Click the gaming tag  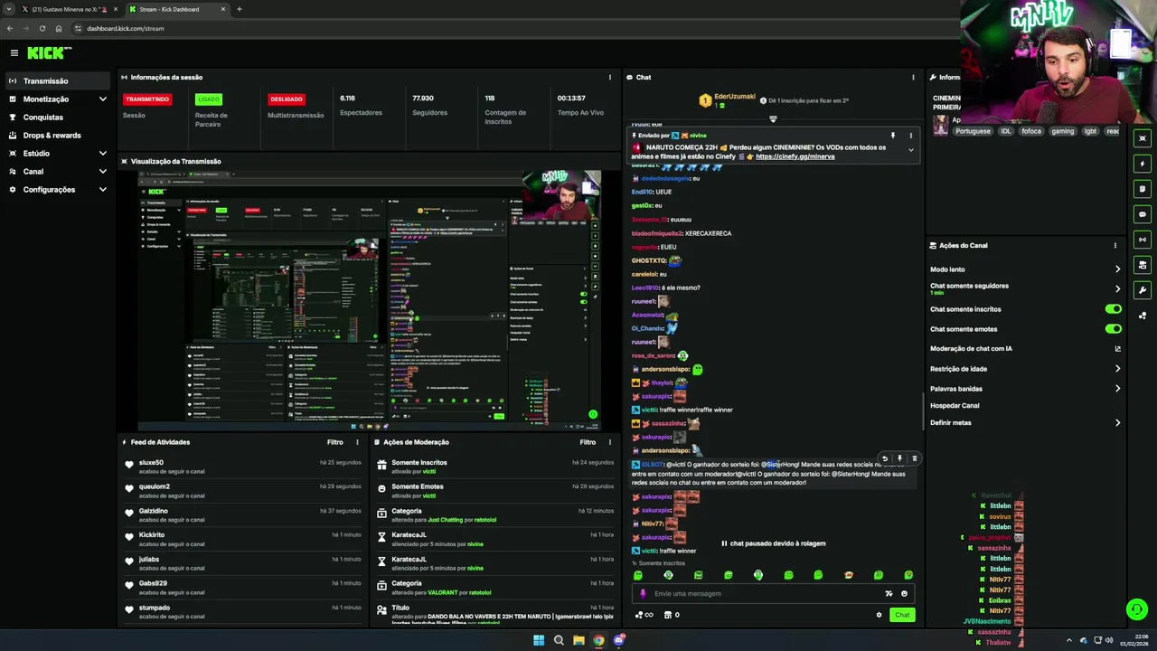[1062, 131]
